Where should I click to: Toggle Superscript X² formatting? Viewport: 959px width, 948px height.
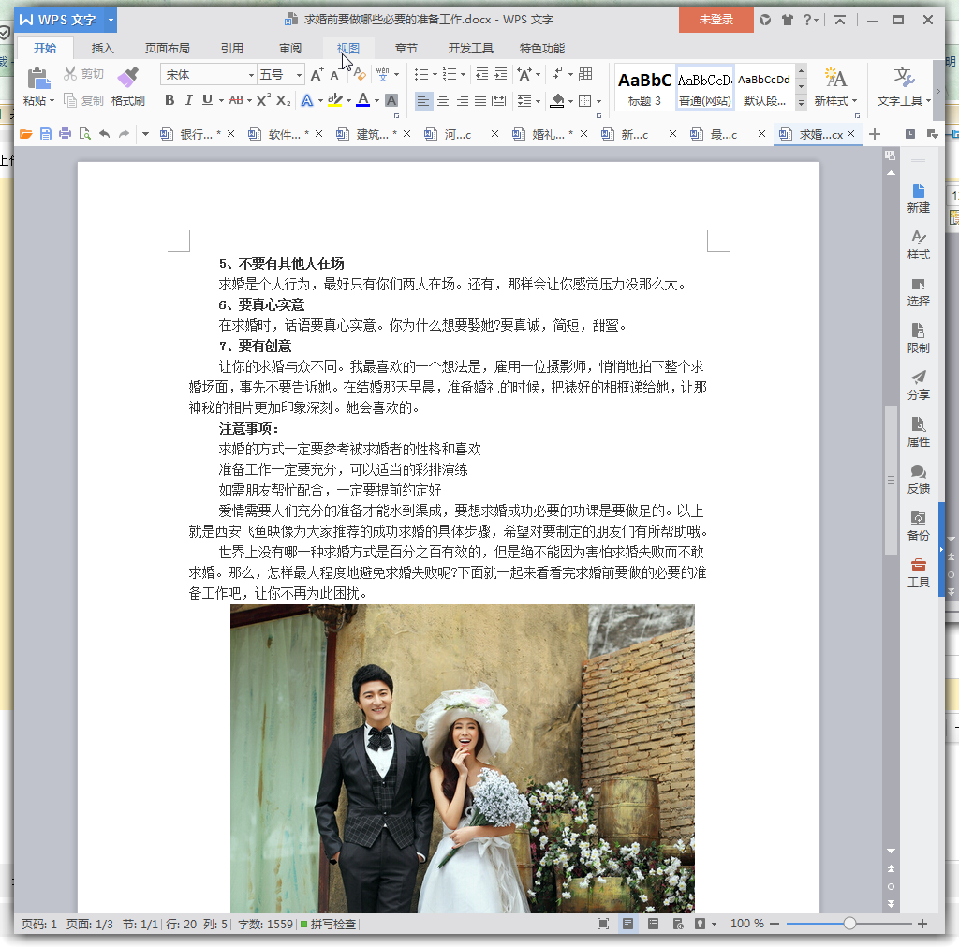pos(263,99)
